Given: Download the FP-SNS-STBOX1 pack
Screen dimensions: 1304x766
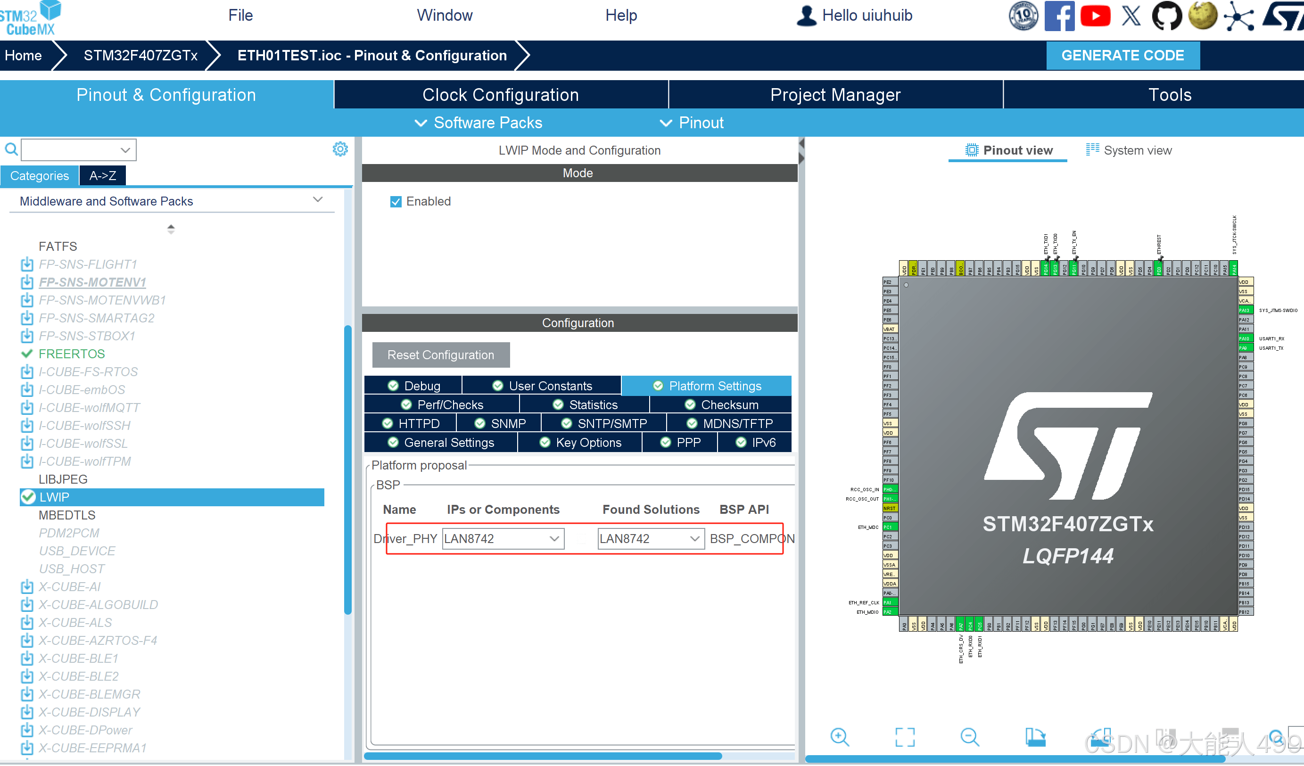Looking at the screenshot, I should pyautogui.click(x=27, y=337).
